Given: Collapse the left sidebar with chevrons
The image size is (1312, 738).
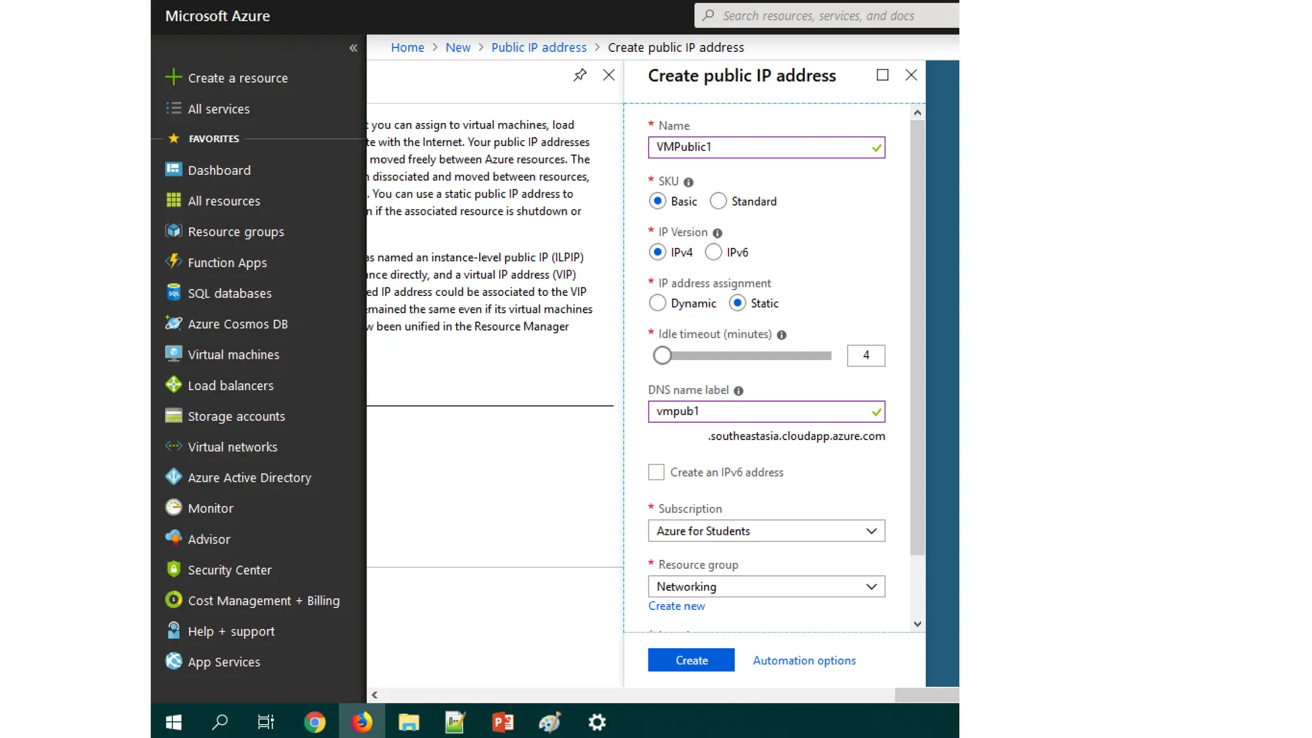Looking at the screenshot, I should click(x=353, y=48).
